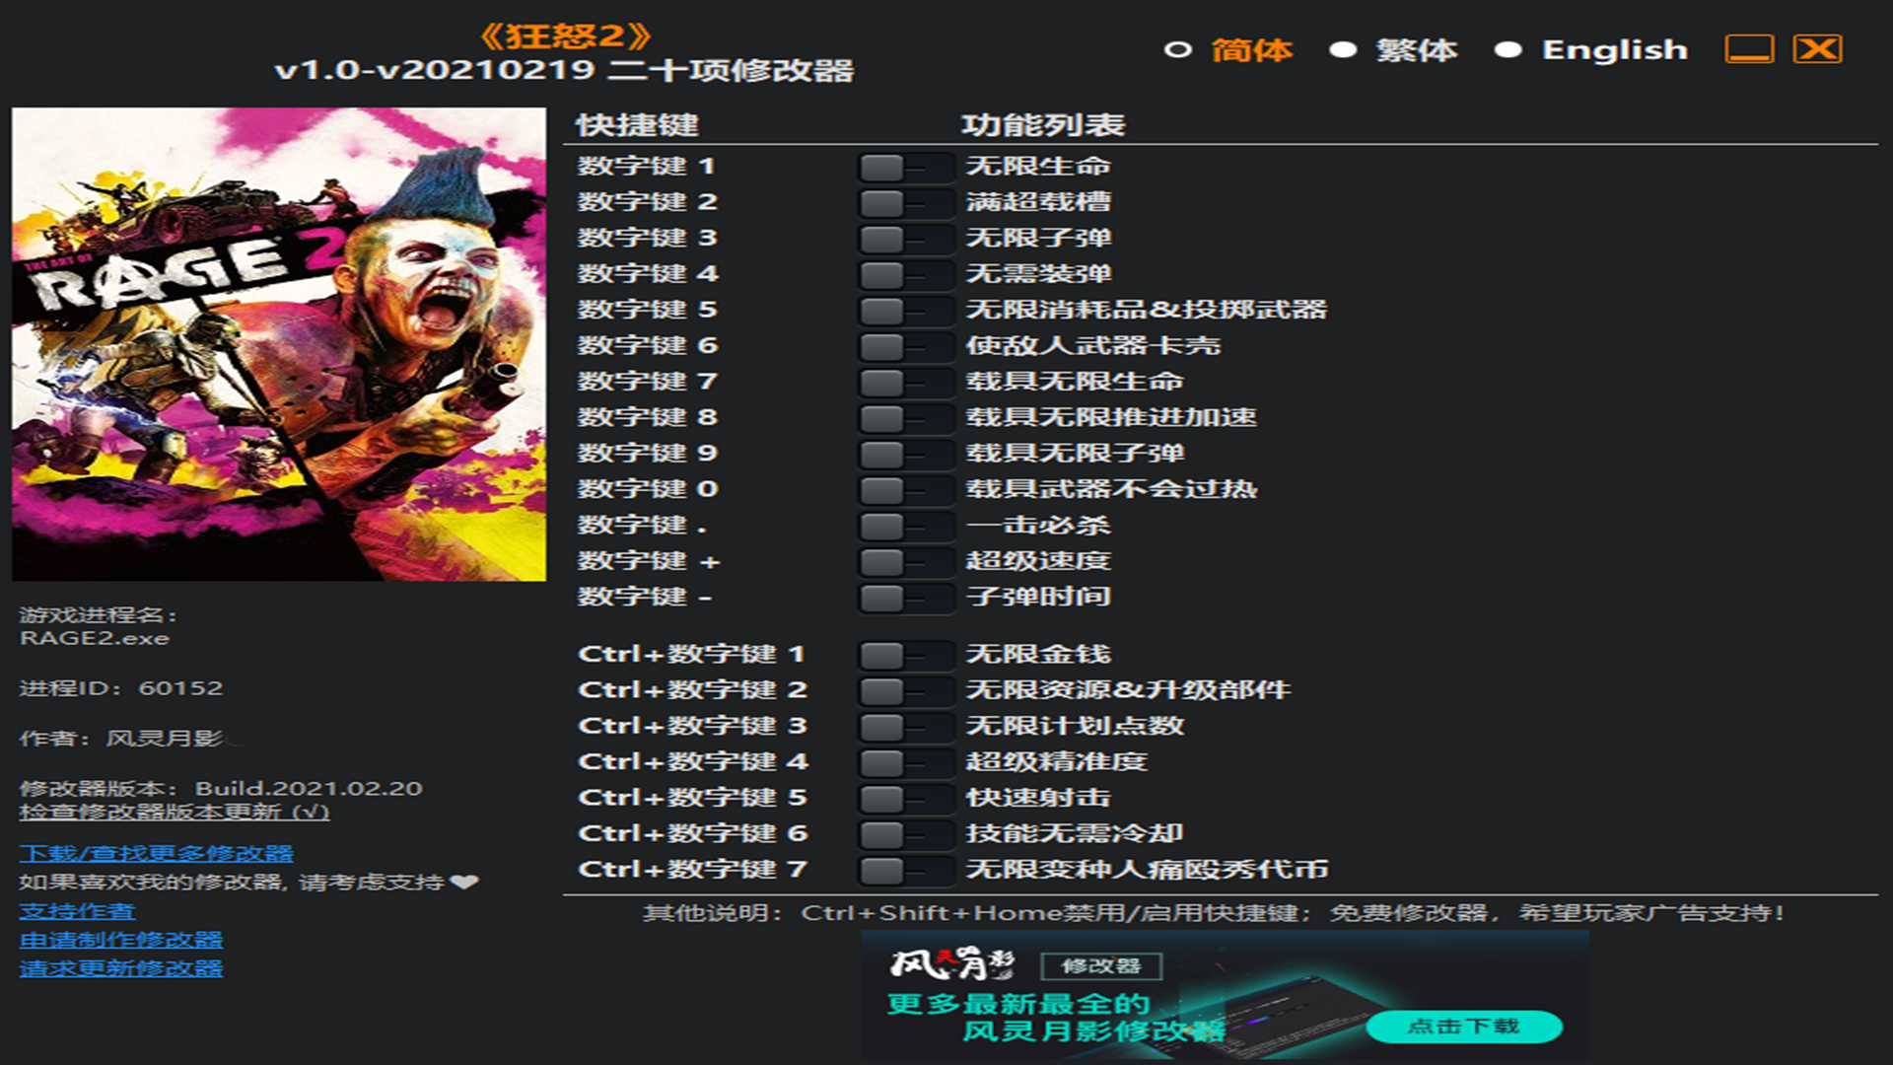This screenshot has height=1065, width=1893.
Task: Toggle 无限生命 infinite health switch
Action: coord(904,168)
